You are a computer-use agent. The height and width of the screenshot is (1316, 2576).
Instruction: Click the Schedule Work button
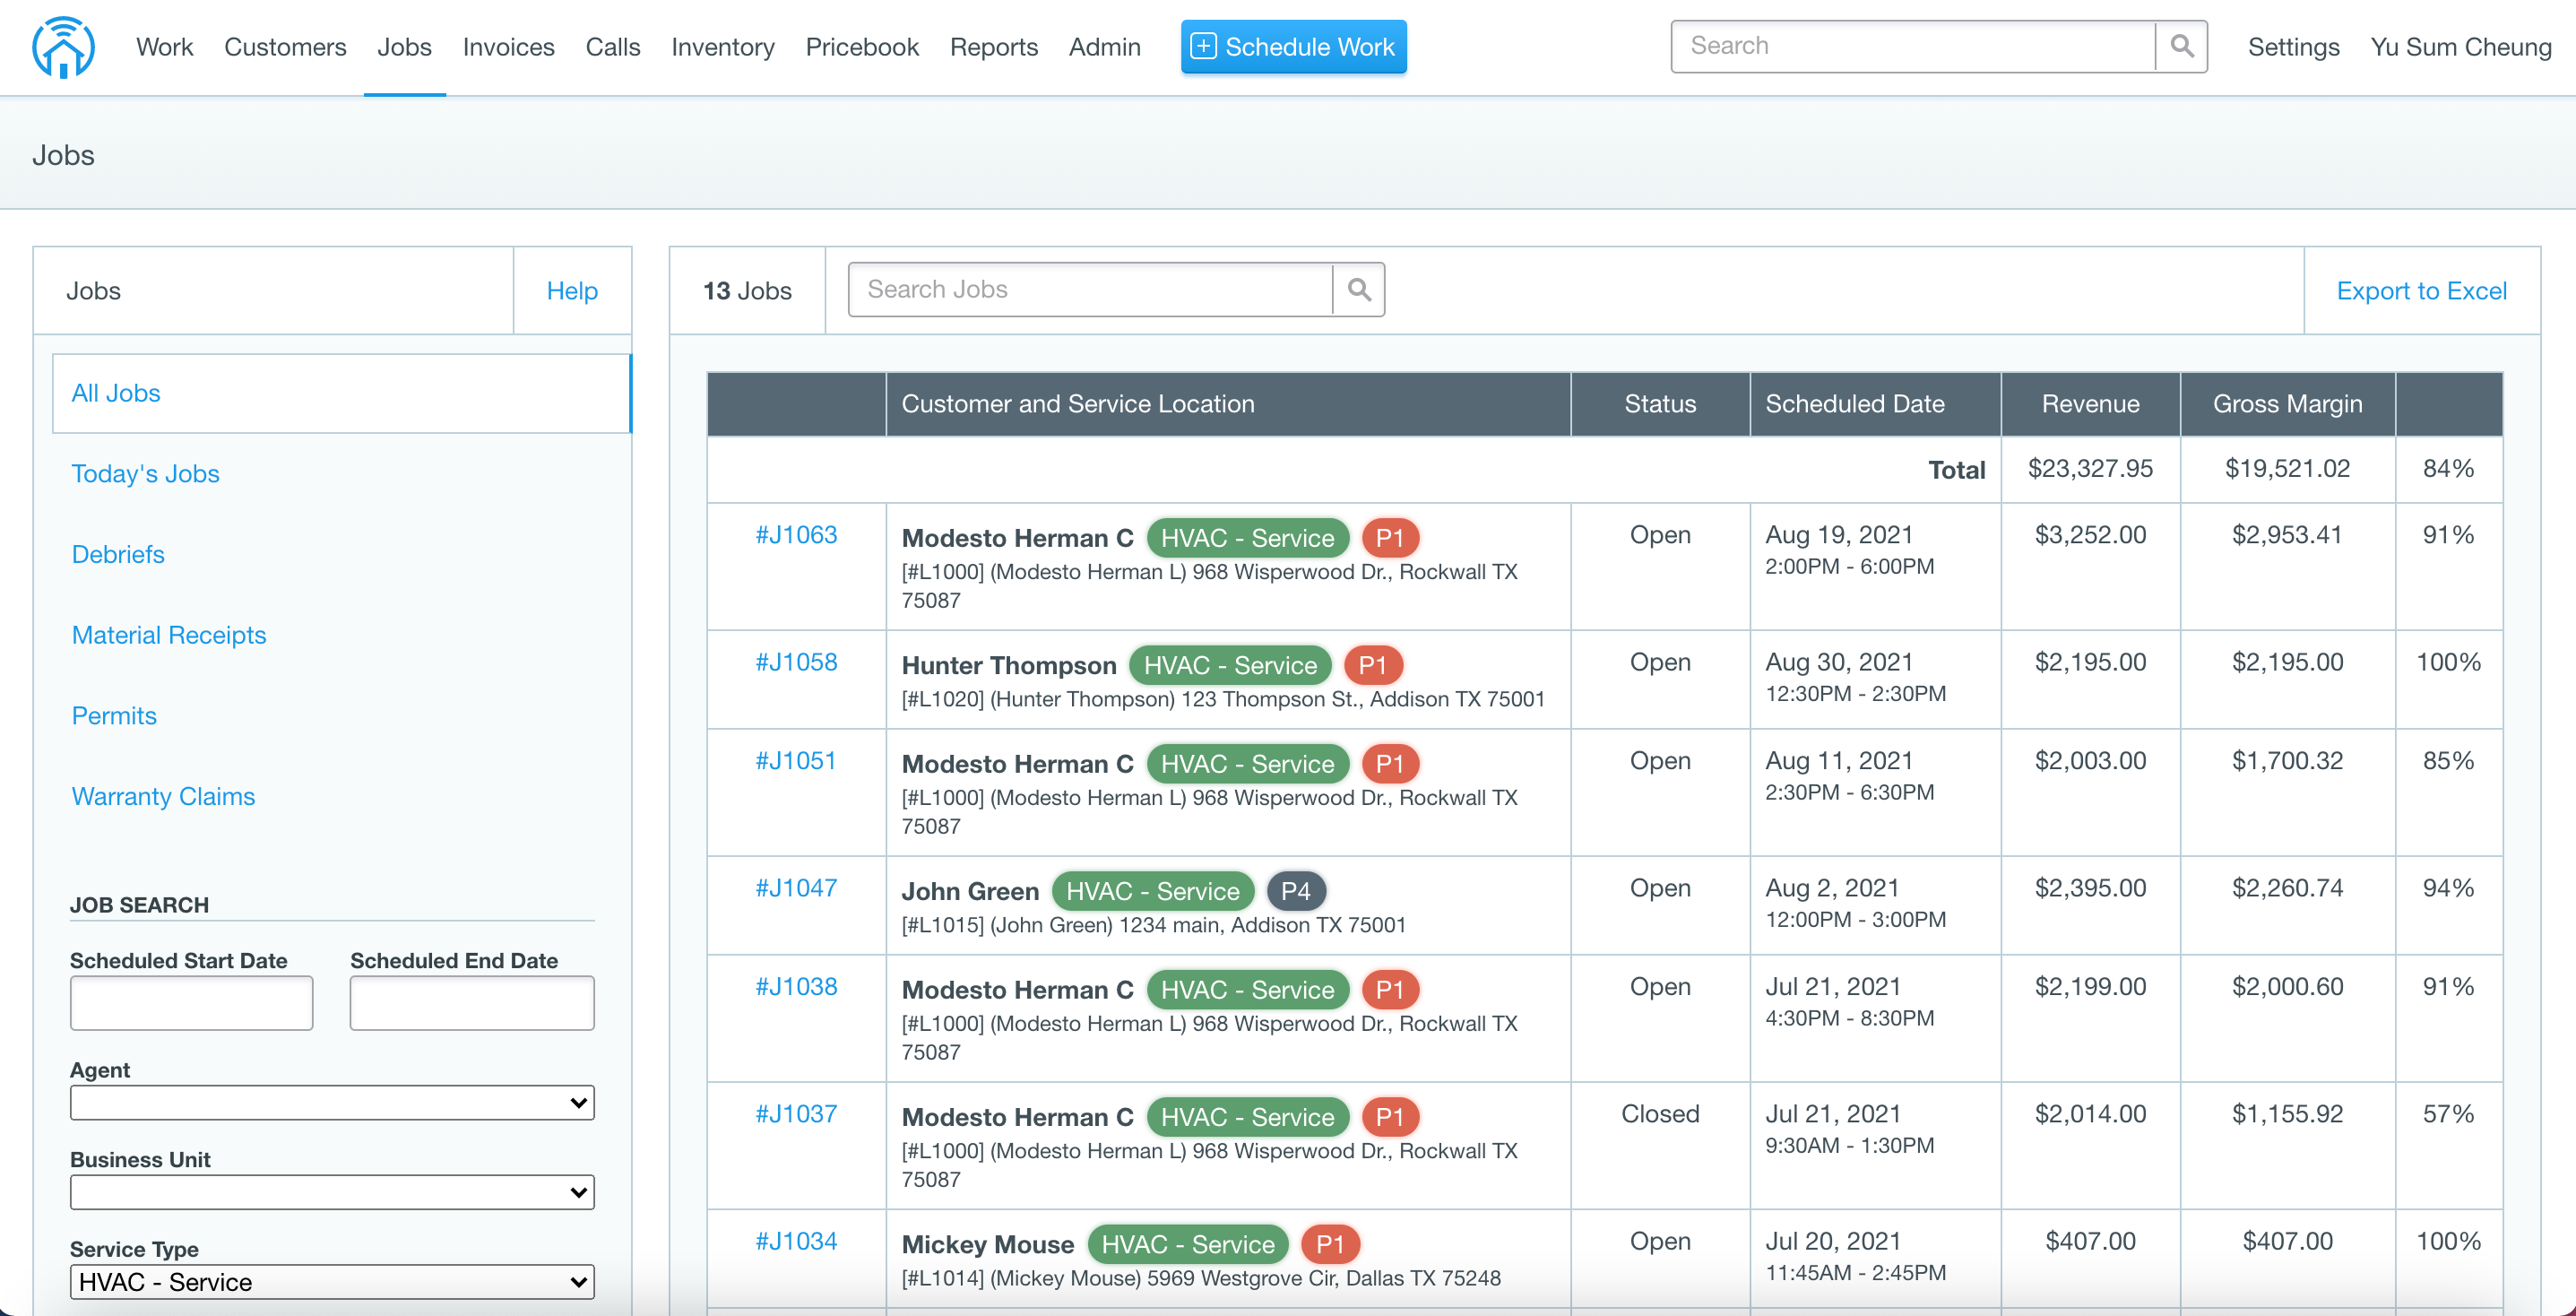pos(1293,47)
